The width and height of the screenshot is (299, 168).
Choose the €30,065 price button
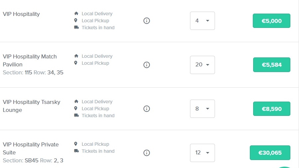(270, 153)
